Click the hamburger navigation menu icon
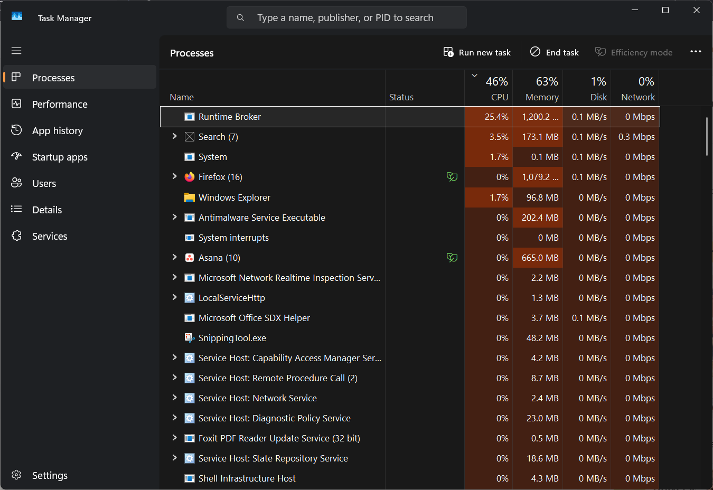713x490 pixels. [x=16, y=51]
